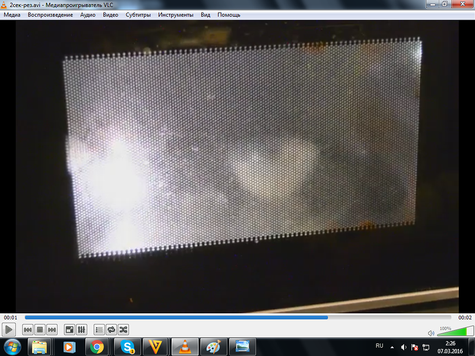Skip to next media track
This screenshot has width=475, height=356.
[52, 329]
